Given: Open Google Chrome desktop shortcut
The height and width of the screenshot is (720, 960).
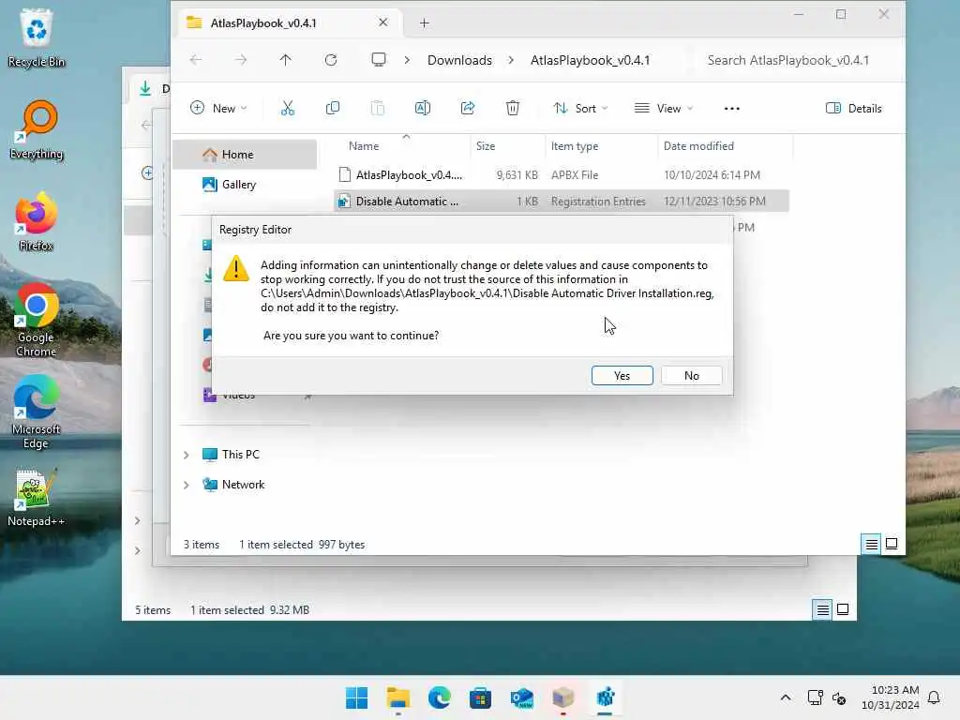Looking at the screenshot, I should (x=37, y=320).
